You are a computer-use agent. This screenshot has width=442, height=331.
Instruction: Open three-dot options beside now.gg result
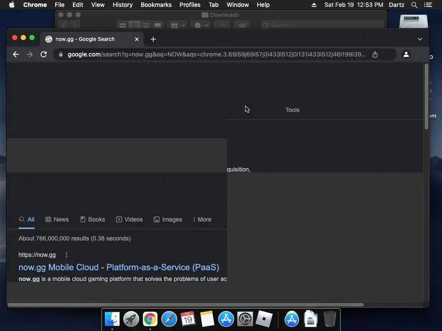click(x=66, y=255)
